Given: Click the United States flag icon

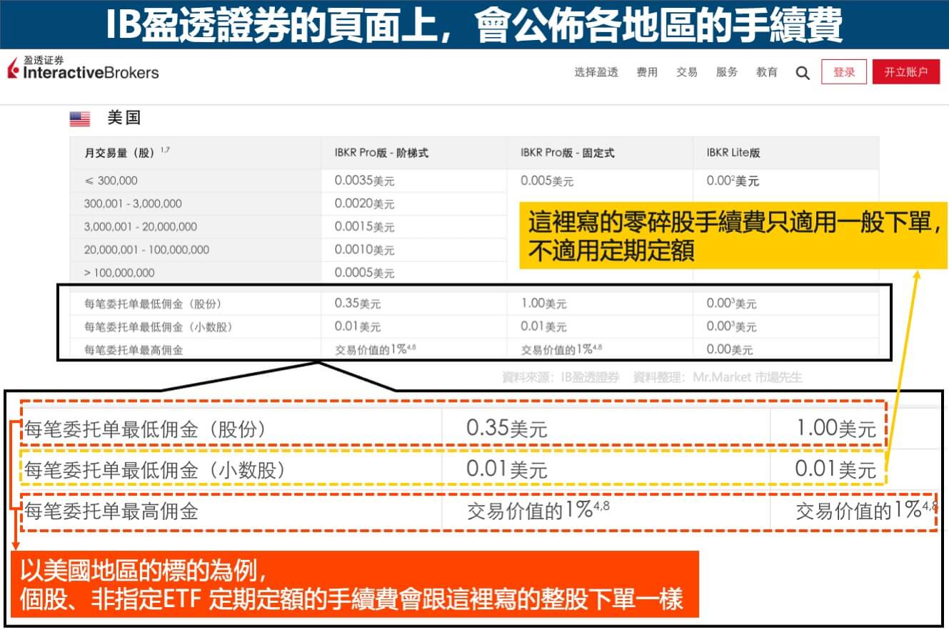Looking at the screenshot, I should pos(80,119).
